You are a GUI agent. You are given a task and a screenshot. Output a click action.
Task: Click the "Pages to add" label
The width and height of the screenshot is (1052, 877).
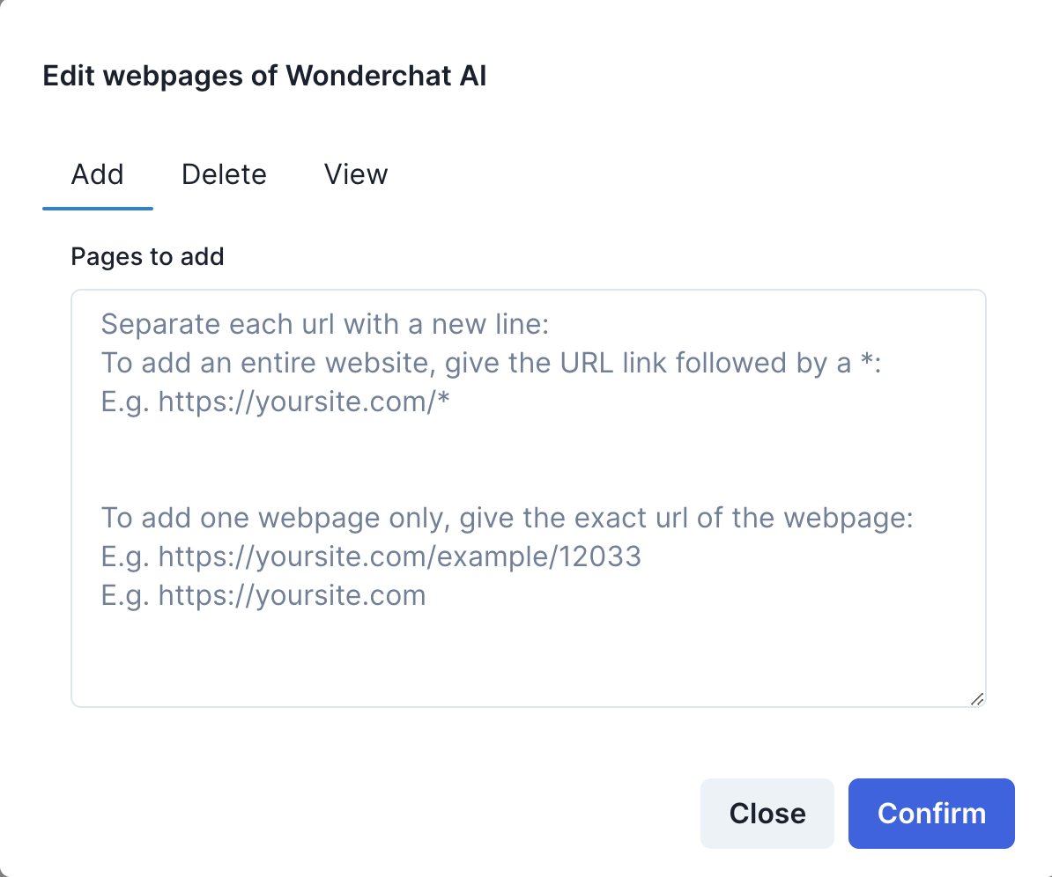point(147,256)
